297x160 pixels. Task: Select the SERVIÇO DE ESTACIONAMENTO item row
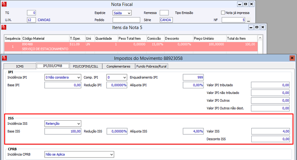(131, 46)
